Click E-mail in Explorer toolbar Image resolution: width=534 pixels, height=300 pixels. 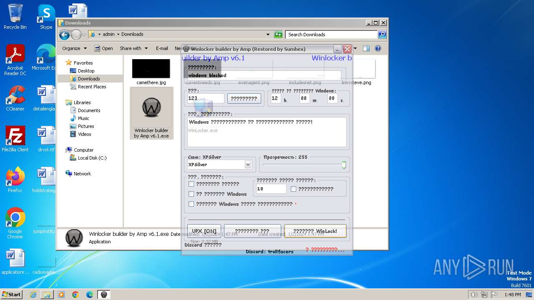point(162,48)
